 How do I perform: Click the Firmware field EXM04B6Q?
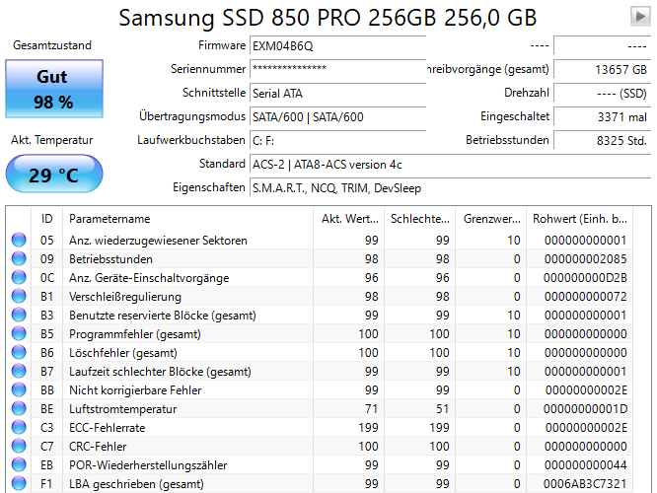(337, 45)
